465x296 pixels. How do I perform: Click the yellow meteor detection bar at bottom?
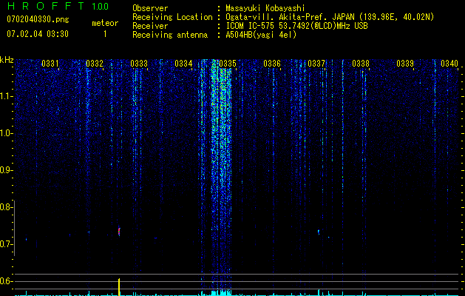tap(119, 287)
